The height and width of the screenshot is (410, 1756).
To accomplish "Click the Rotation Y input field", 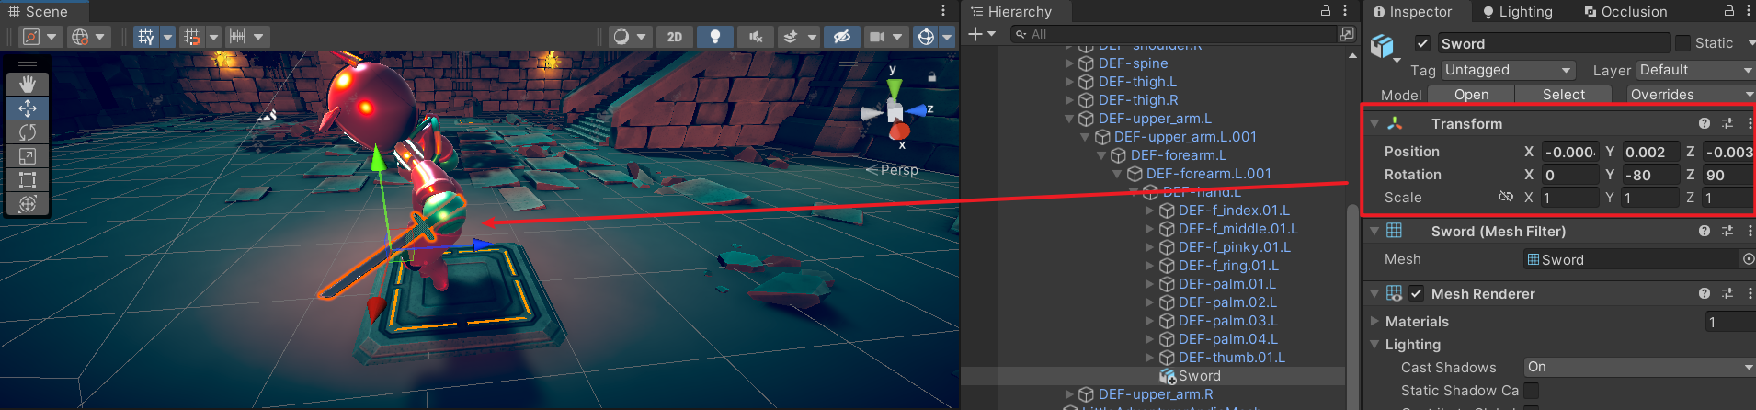I will (1650, 175).
